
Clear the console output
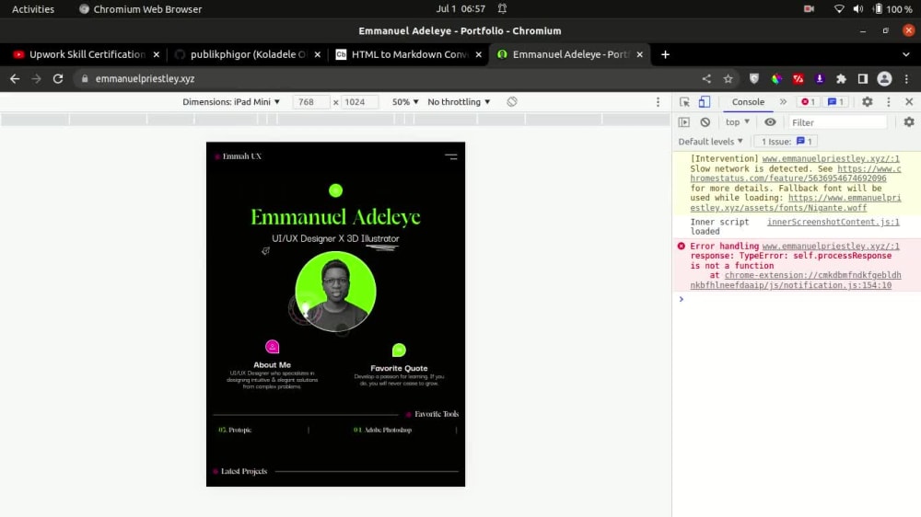point(705,122)
